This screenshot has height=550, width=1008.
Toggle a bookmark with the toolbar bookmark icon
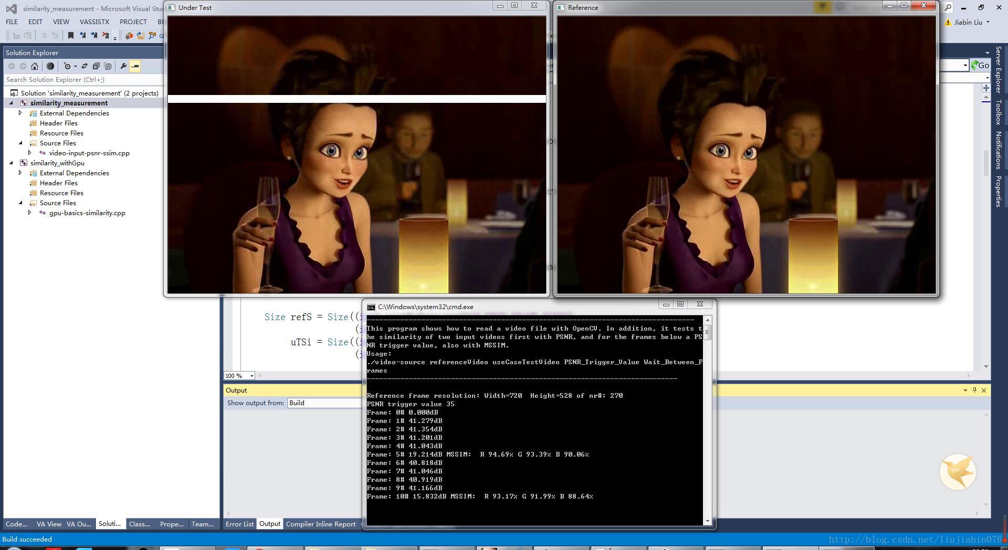point(71,36)
